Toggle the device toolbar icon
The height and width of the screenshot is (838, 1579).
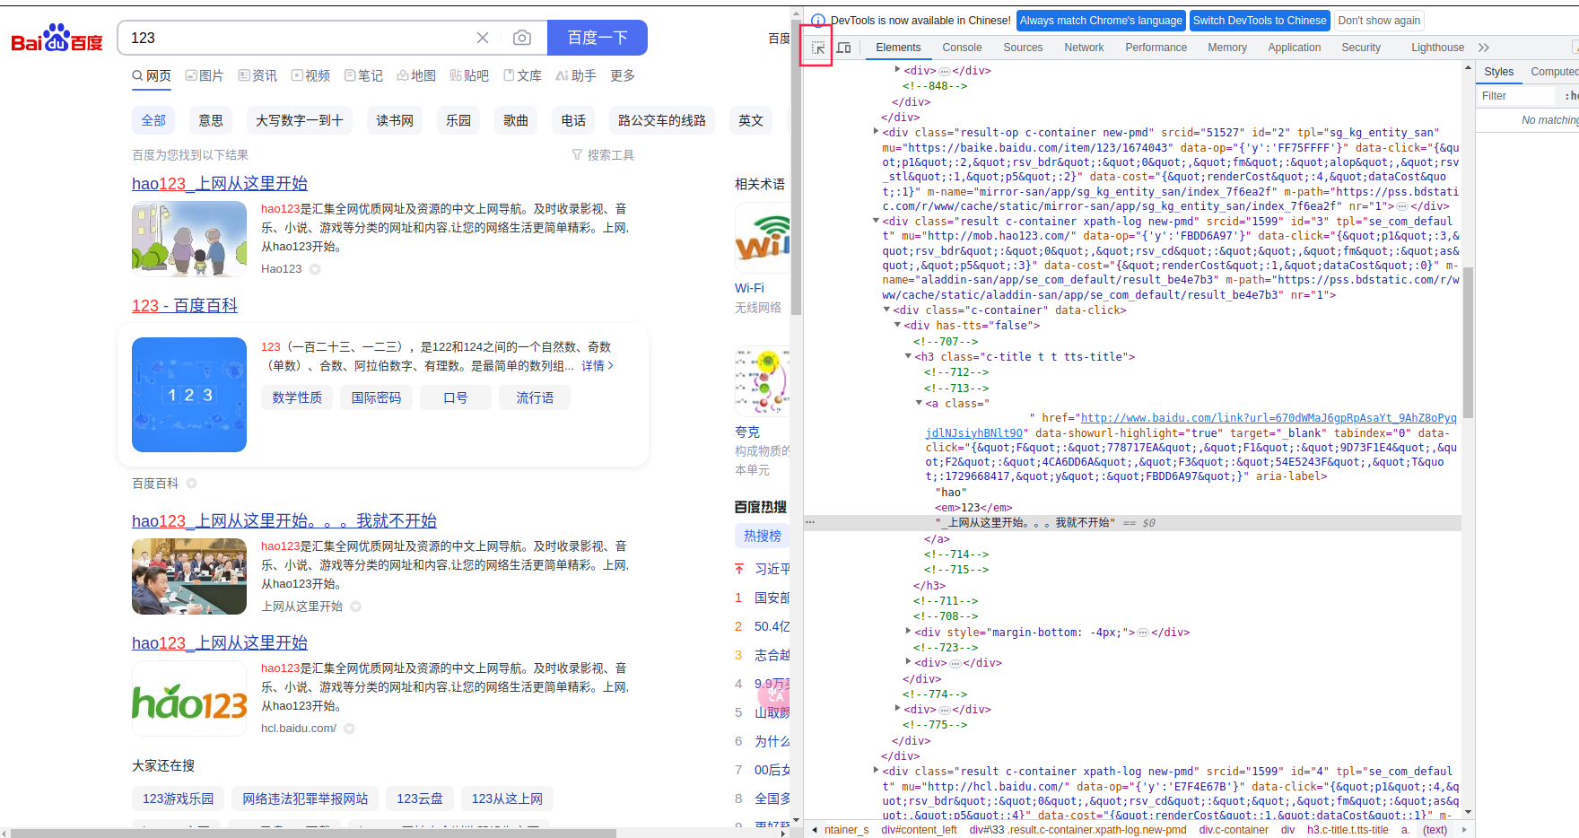(x=843, y=48)
